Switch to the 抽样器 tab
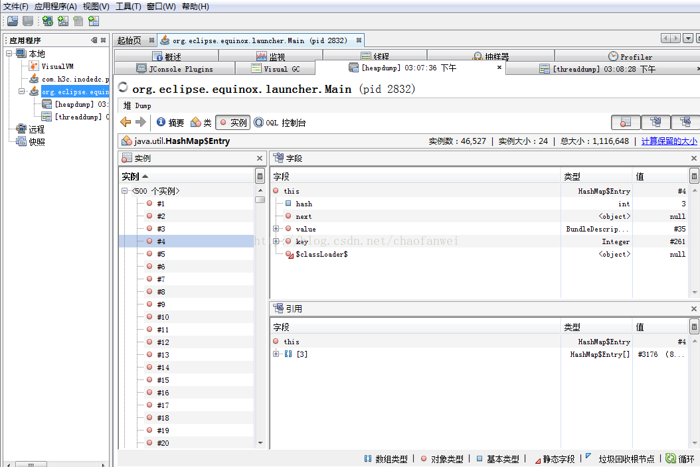The width and height of the screenshot is (700, 467). [491, 56]
